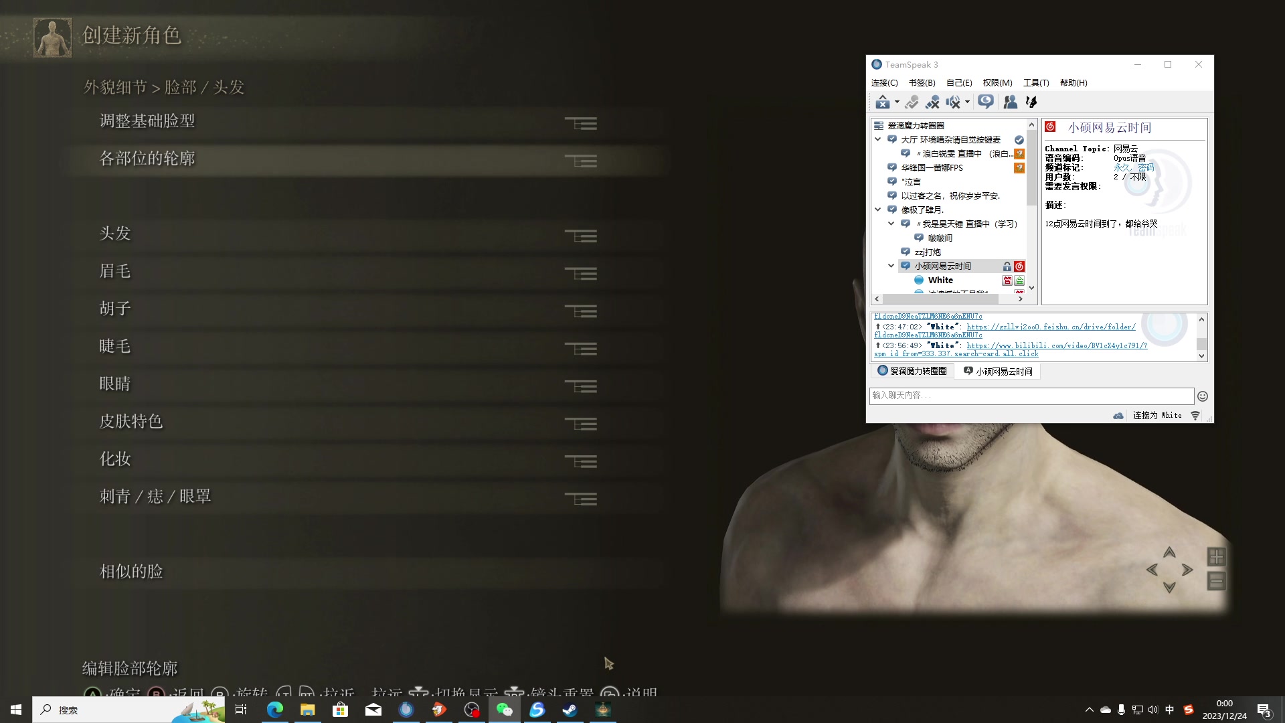This screenshot has height=723, width=1285.
Task: Click the connection quality signal icon
Action: [1195, 416]
